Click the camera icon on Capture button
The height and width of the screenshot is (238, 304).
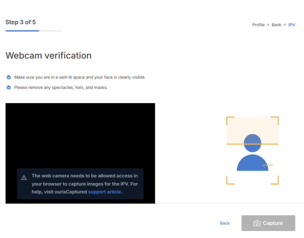coord(257,223)
